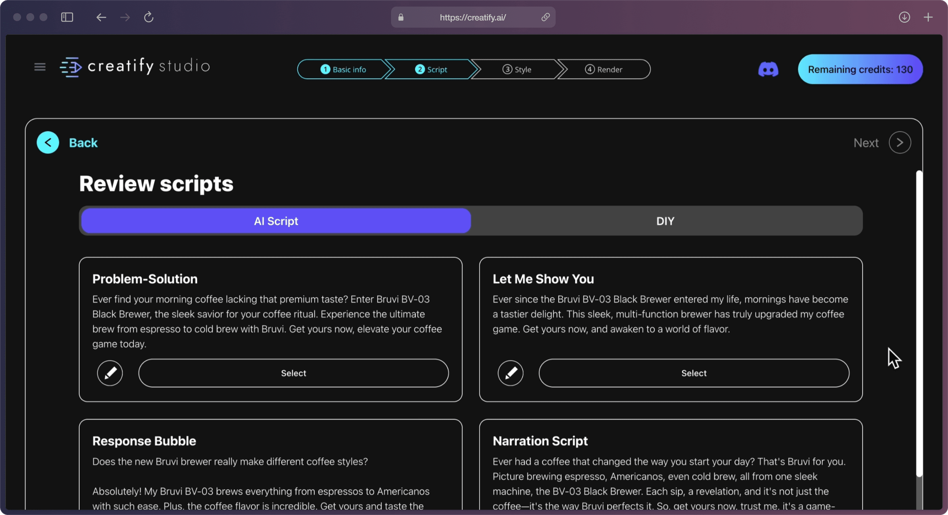The width and height of the screenshot is (948, 515).
Task: Click the edit pencil icon on Problem-Solution
Action: point(110,372)
